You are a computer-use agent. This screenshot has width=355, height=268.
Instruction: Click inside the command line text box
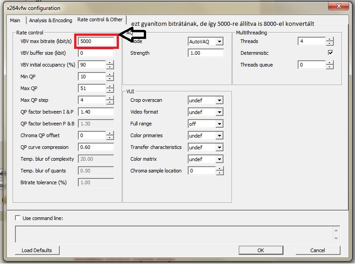coord(174,234)
